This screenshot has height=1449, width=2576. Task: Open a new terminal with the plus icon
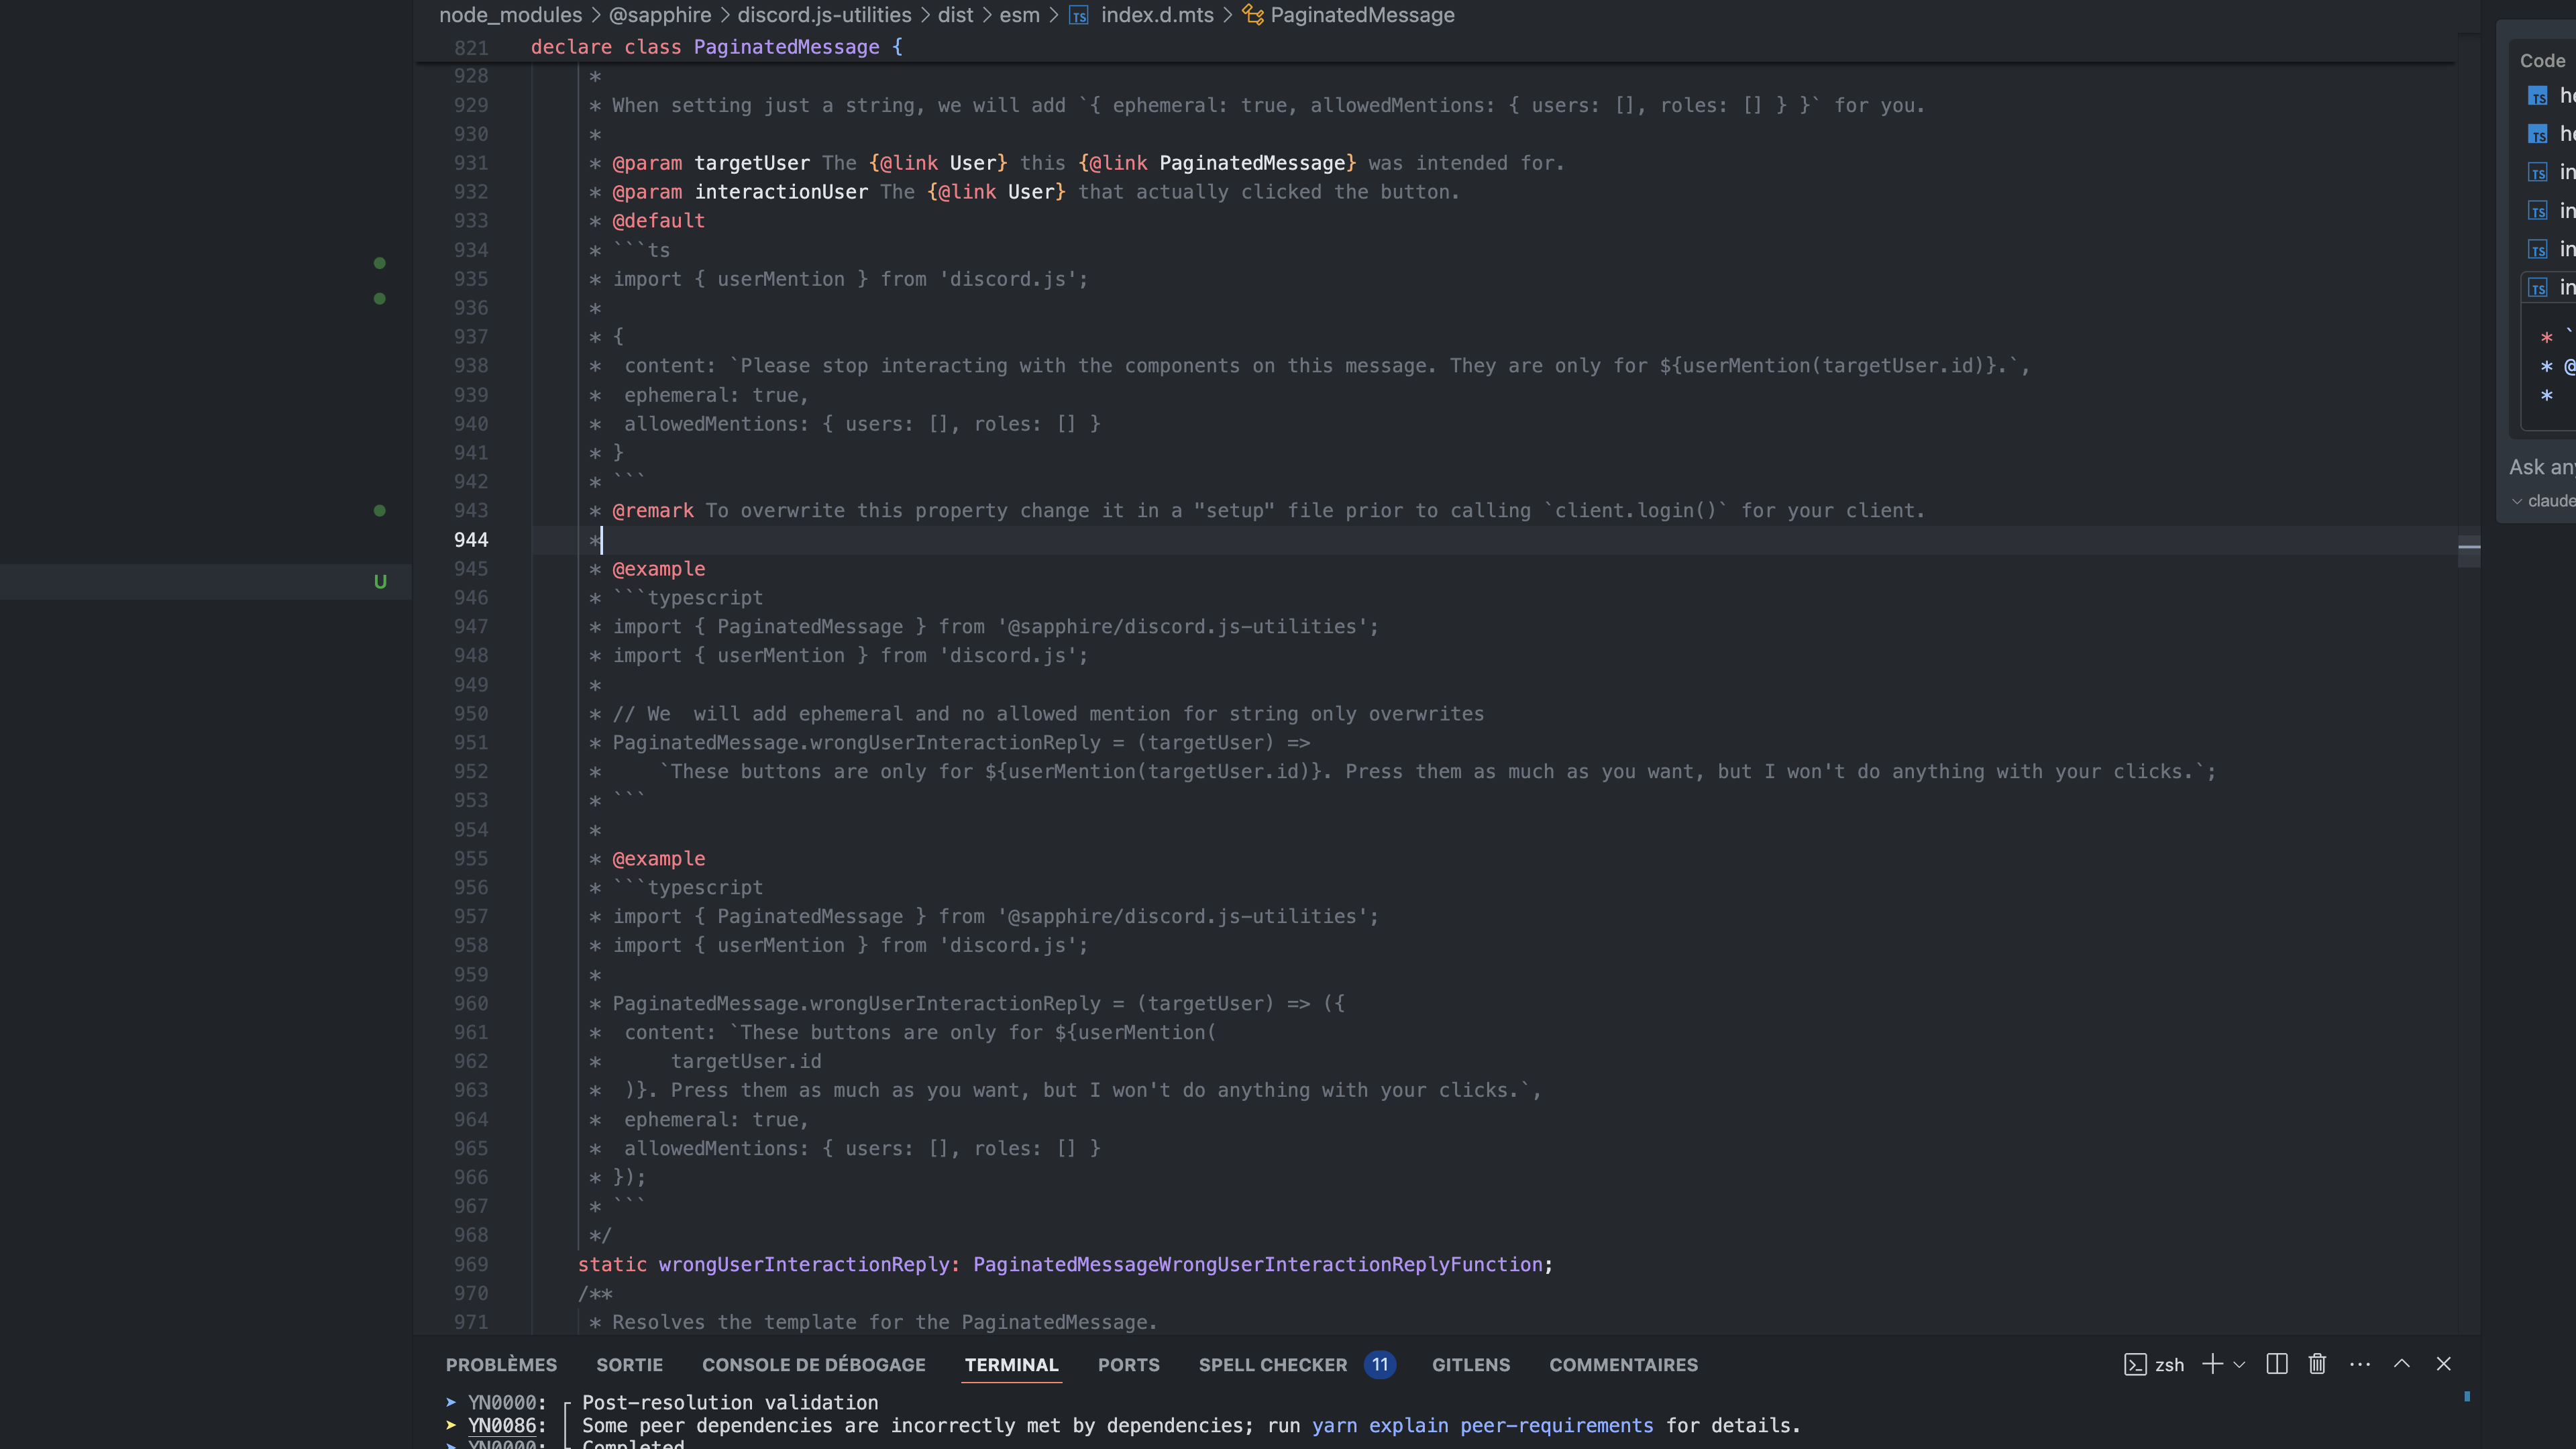coord(2212,1365)
